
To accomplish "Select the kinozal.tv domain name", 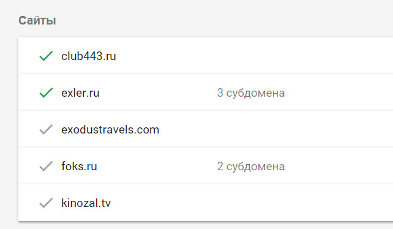I will pos(86,203).
